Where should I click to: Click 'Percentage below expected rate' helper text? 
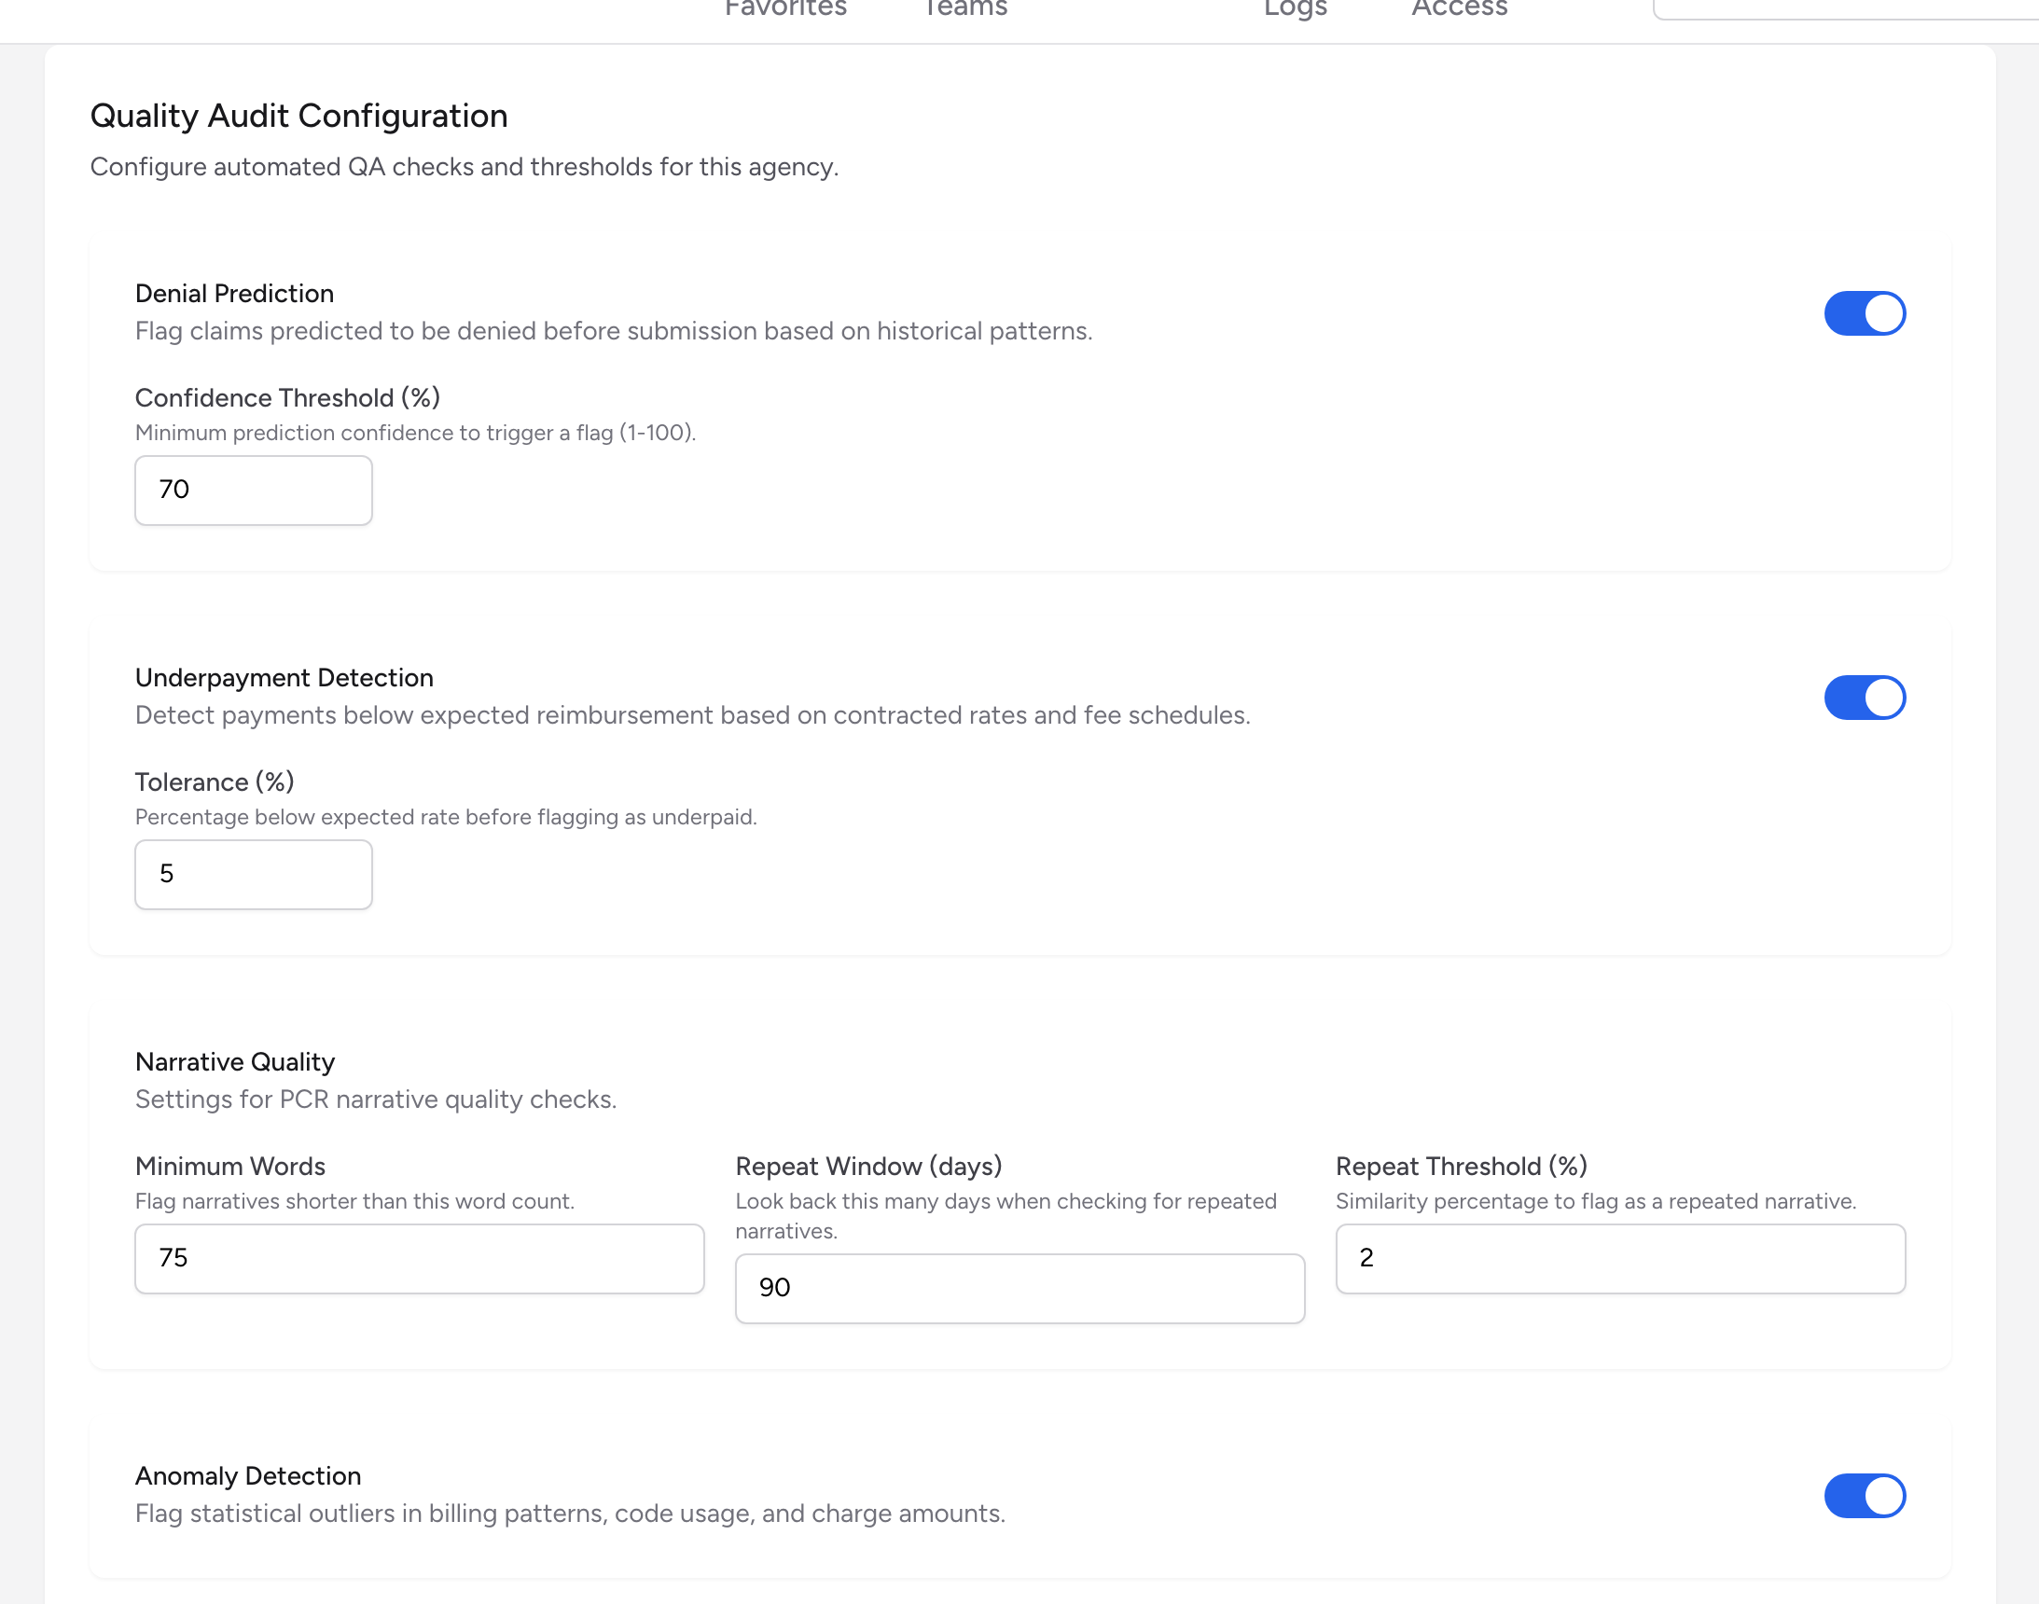(x=446, y=816)
